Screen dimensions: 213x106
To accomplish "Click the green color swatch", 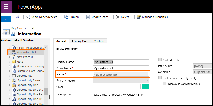I will 145,87.
